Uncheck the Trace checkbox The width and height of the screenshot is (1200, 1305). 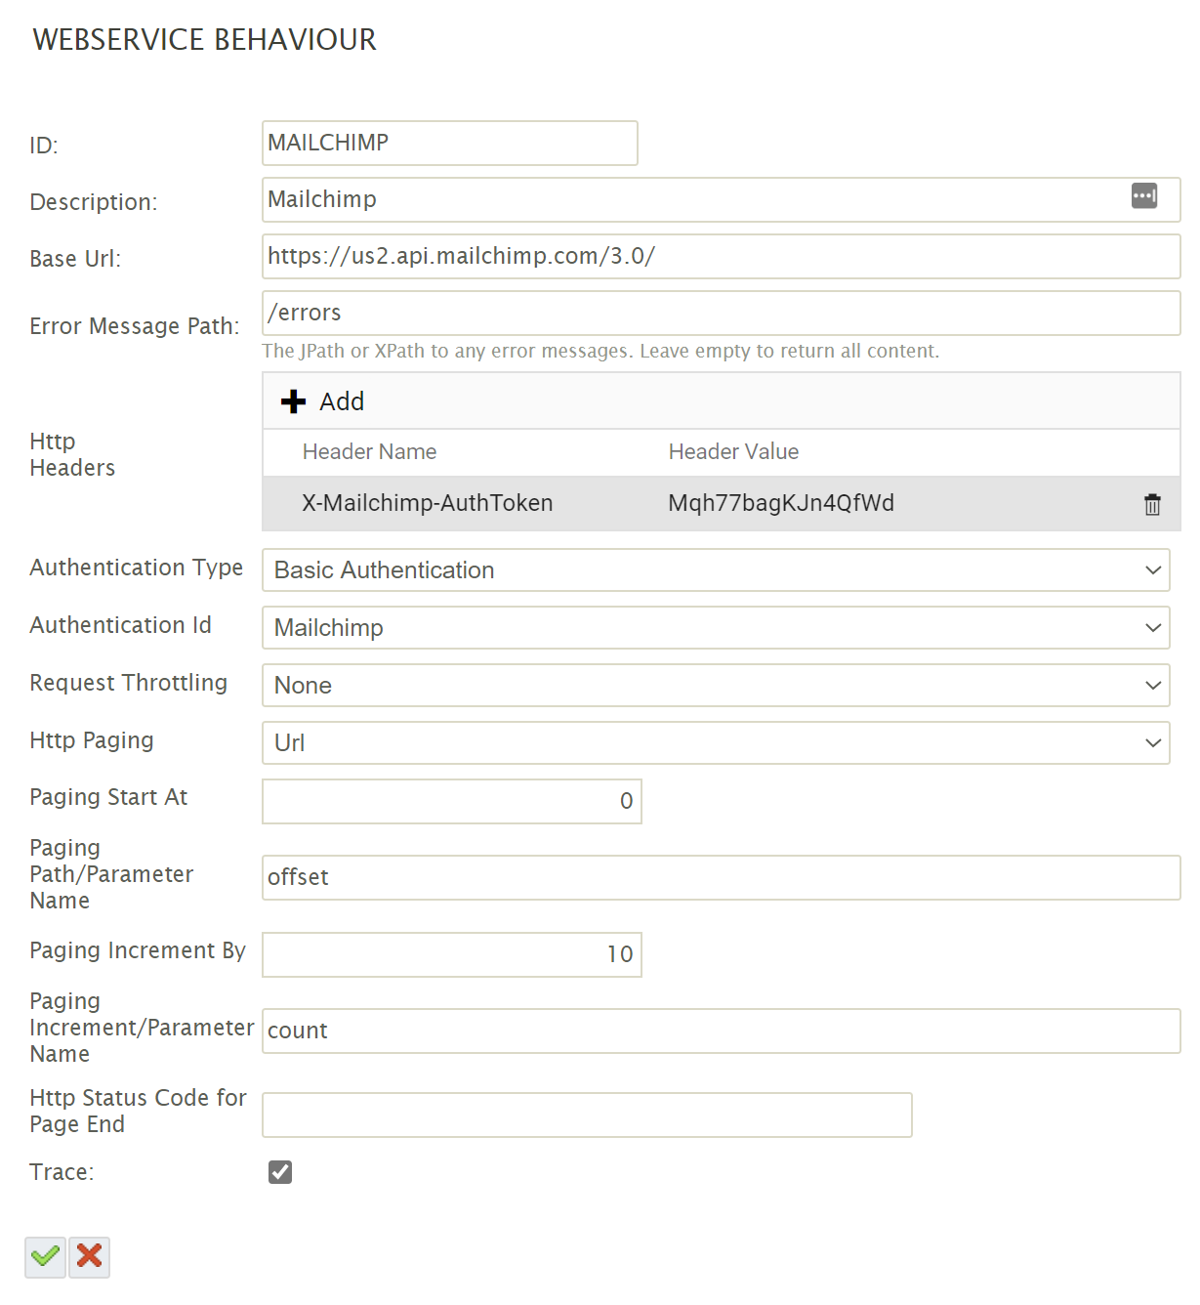(280, 1172)
